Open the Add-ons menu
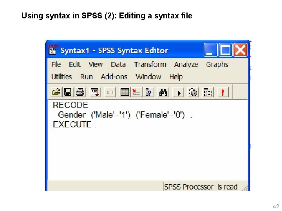The width and height of the screenshot is (282, 211). (114, 77)
